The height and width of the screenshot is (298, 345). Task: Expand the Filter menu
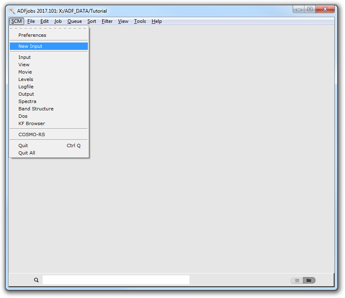[107, 21]
